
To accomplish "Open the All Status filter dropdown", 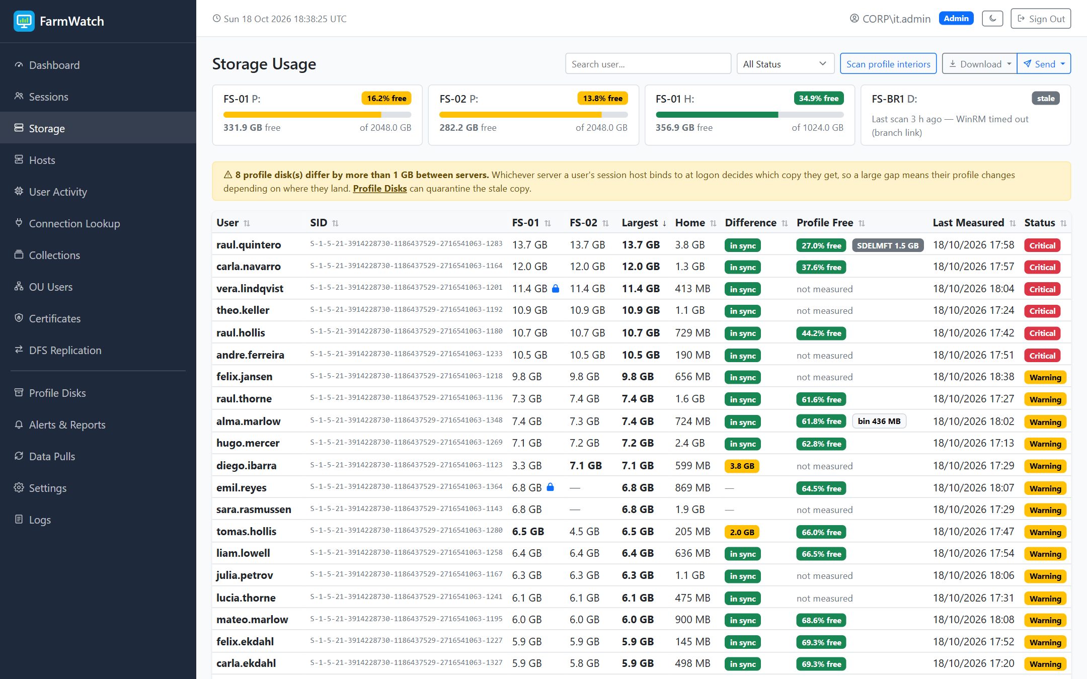I will (785, 64).
